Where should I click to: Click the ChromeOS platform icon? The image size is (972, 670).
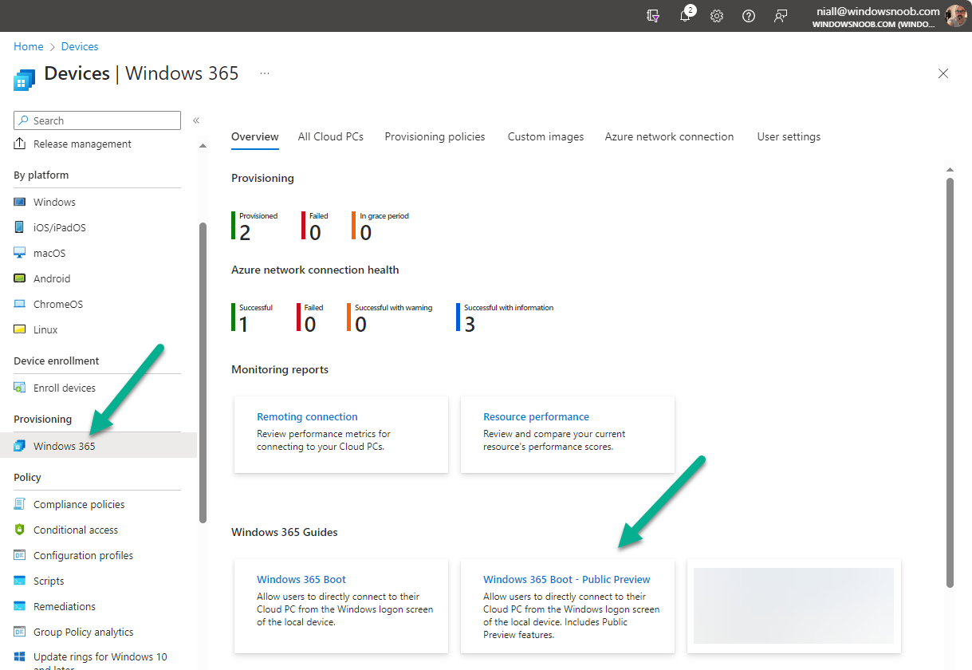(20, 304)
